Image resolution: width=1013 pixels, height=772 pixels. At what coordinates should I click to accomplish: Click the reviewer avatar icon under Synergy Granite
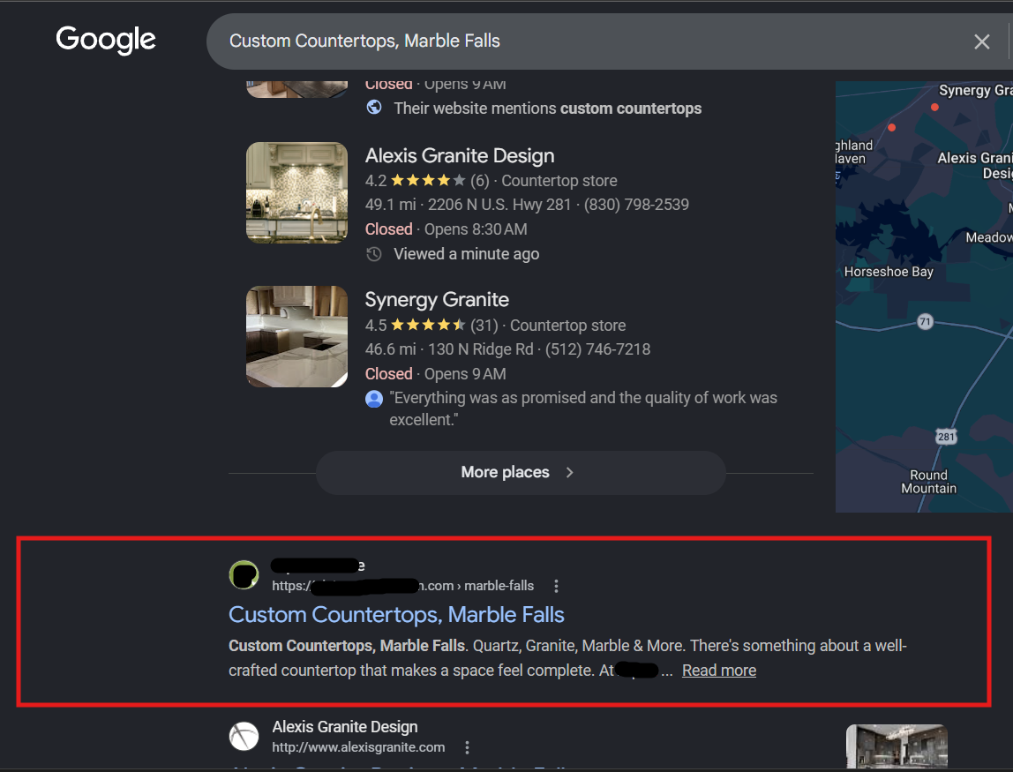[x=374, y=400]
